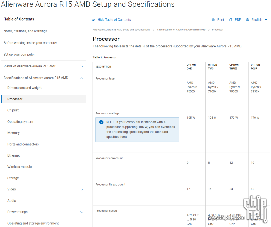Click the PDF document icon
The image size is (271, 227).
231,20
